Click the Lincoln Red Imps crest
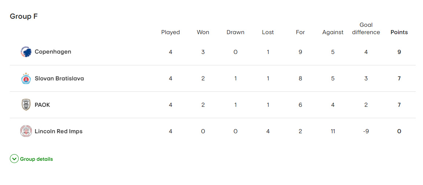 point(26,131)
